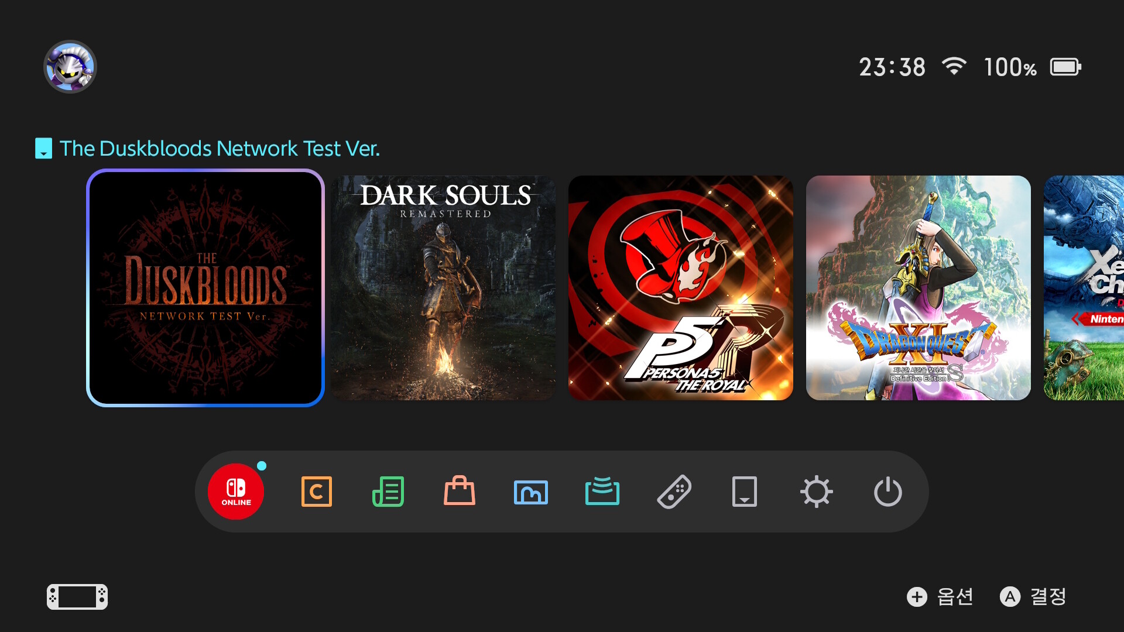Open the Virtual Game Cards icon
1124x632 pixels.
pyautogui.click(x=745, y=492)
